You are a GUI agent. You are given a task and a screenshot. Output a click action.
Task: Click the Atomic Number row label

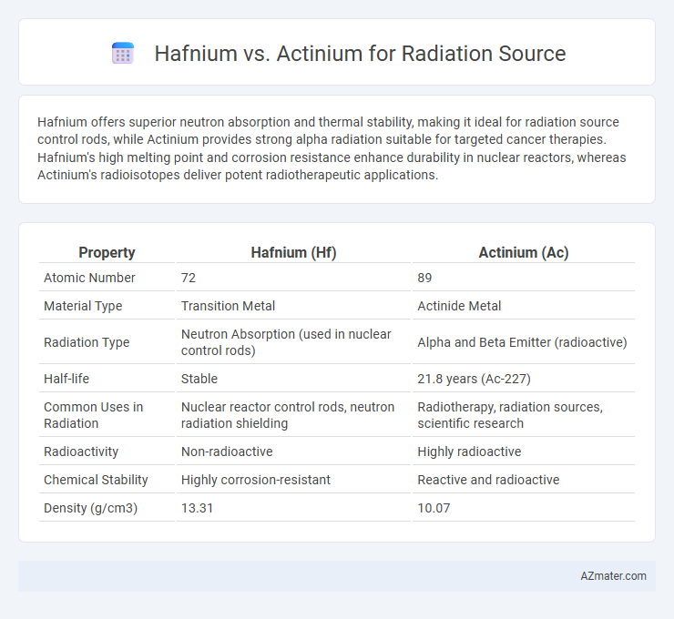pos(89,278)
